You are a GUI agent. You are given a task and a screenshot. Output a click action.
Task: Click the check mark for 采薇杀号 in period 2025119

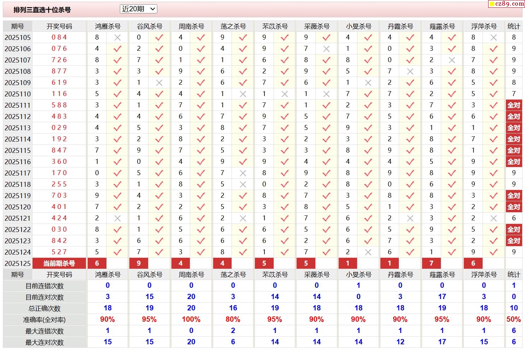(326, 196)
